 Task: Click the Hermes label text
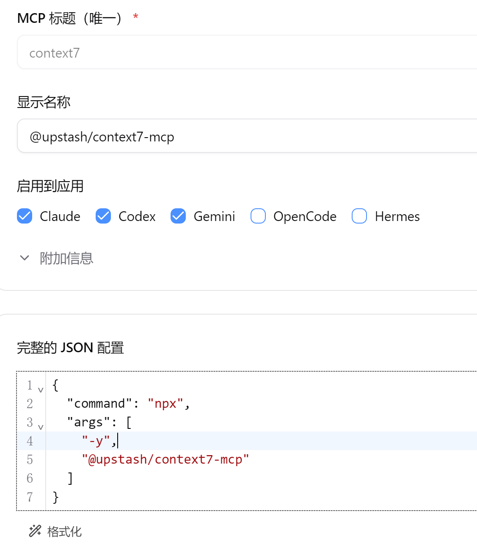[x=397, y=216]
